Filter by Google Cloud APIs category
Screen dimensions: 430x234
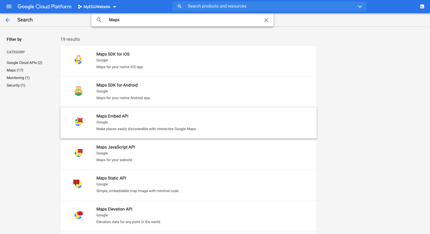(x=24, y=63)
